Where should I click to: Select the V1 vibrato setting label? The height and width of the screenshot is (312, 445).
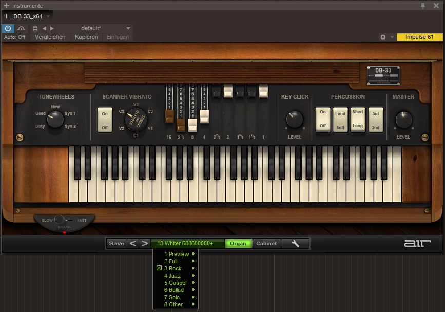[150, 128]
